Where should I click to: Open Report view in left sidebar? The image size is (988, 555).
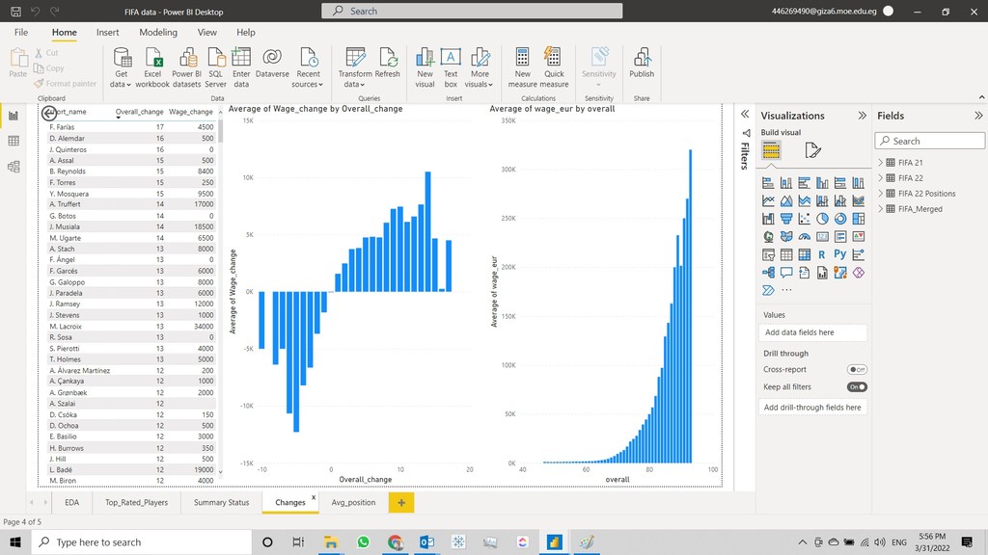14,116
